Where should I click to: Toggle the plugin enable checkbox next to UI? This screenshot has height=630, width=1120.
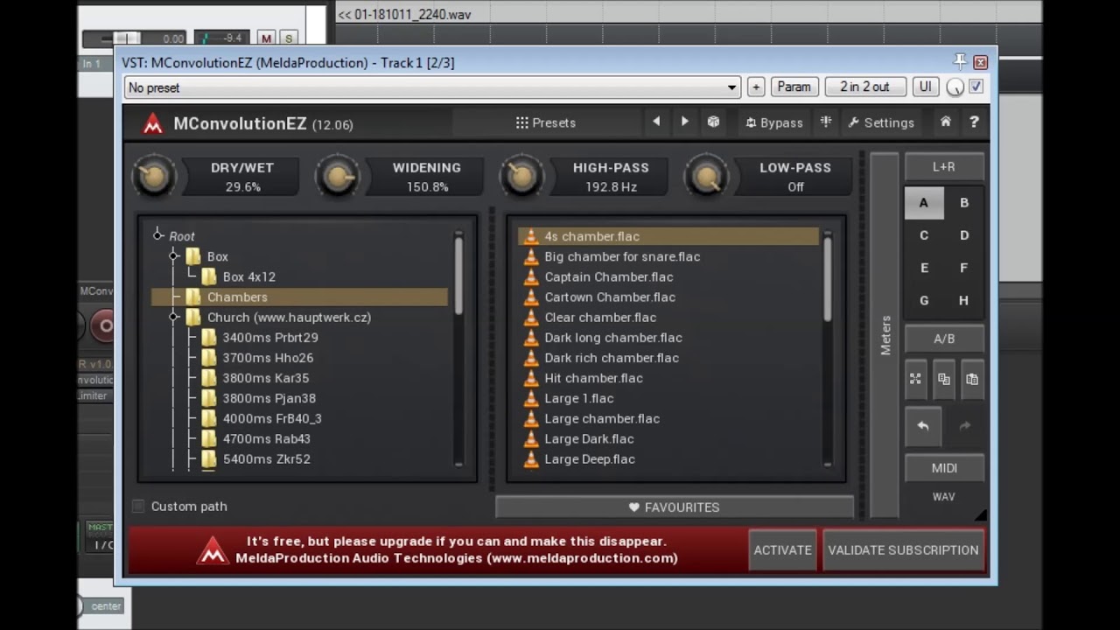click(976, 87)
